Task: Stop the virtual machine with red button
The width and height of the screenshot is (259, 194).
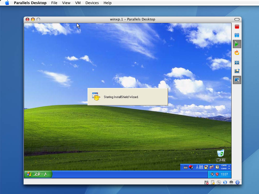Action: click(x=237, y=27)
